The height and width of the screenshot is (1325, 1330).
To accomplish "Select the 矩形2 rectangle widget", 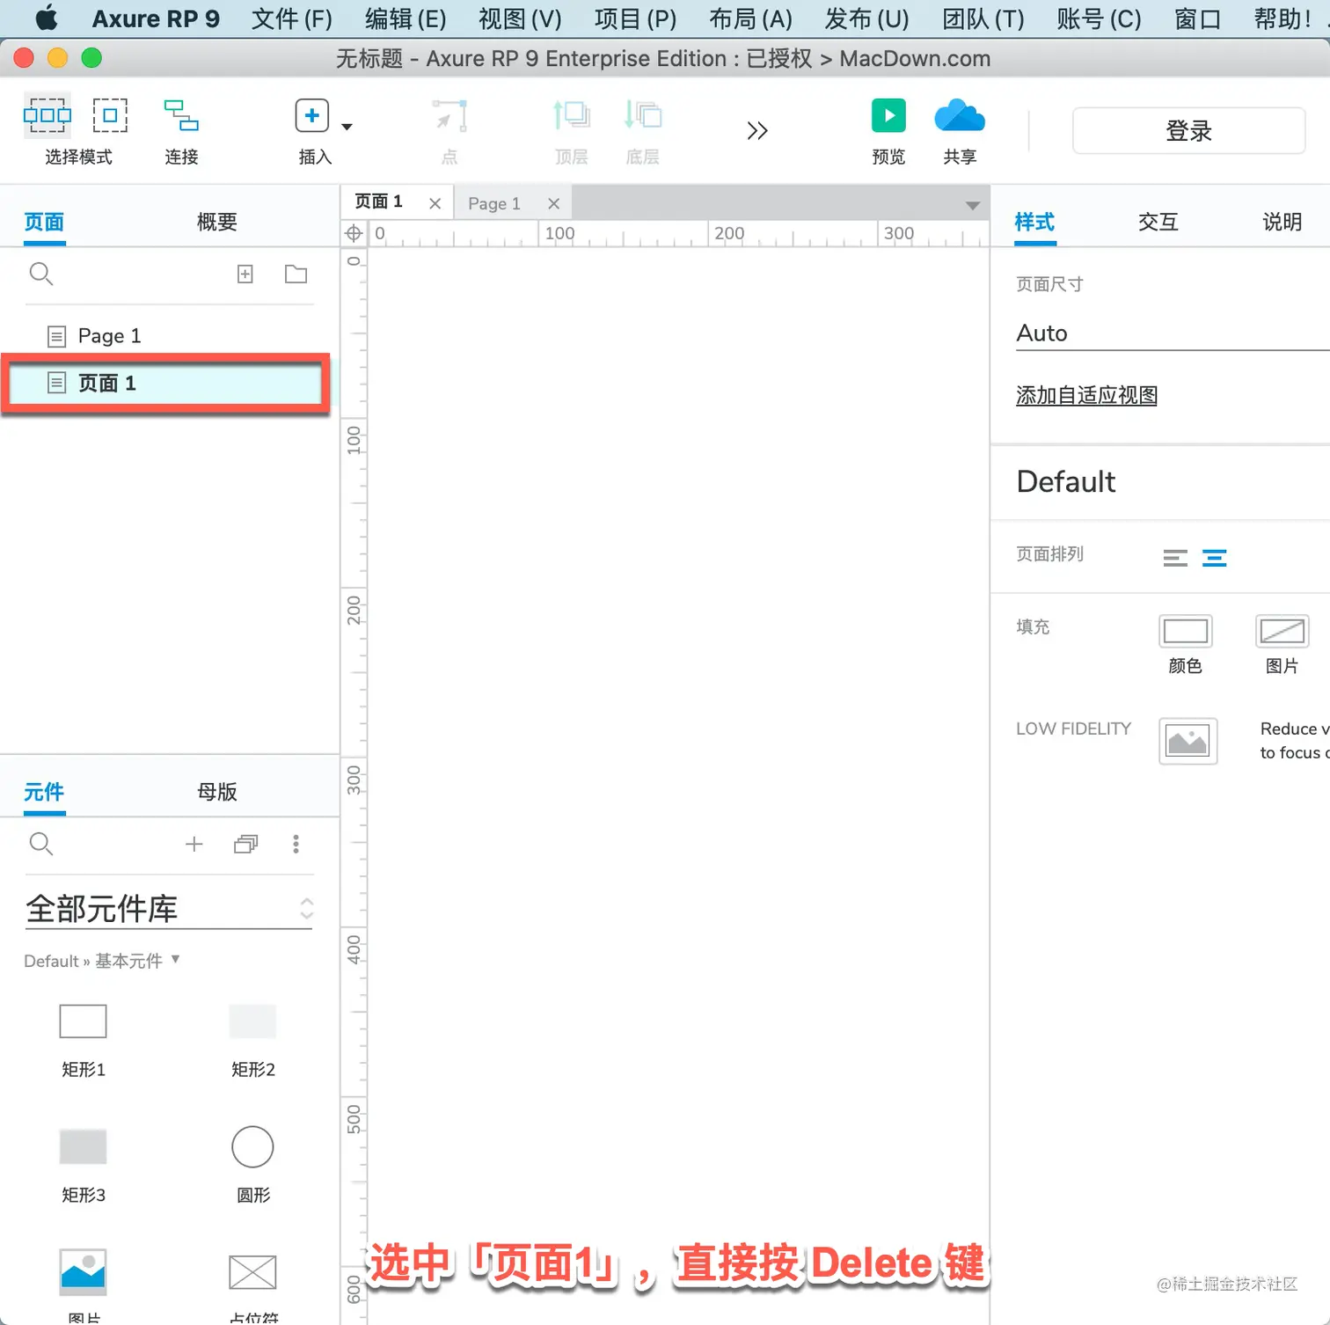I will point(252,1021).
